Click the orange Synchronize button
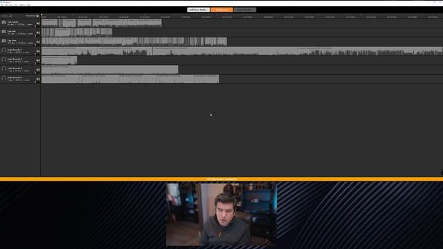The image size is (443, 249). 221,10
